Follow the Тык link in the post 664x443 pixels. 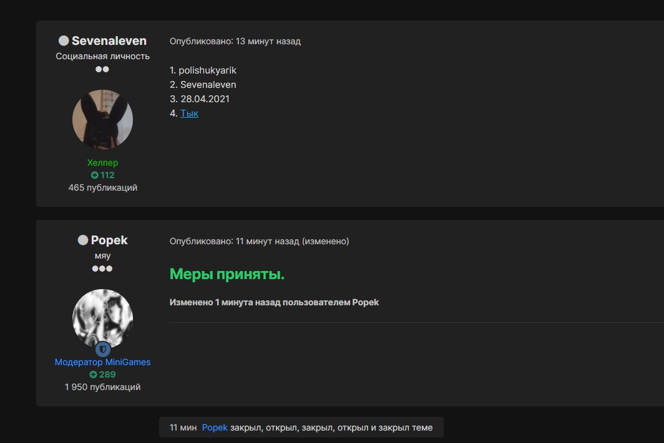pyautogui.click(x=189, y=113)
